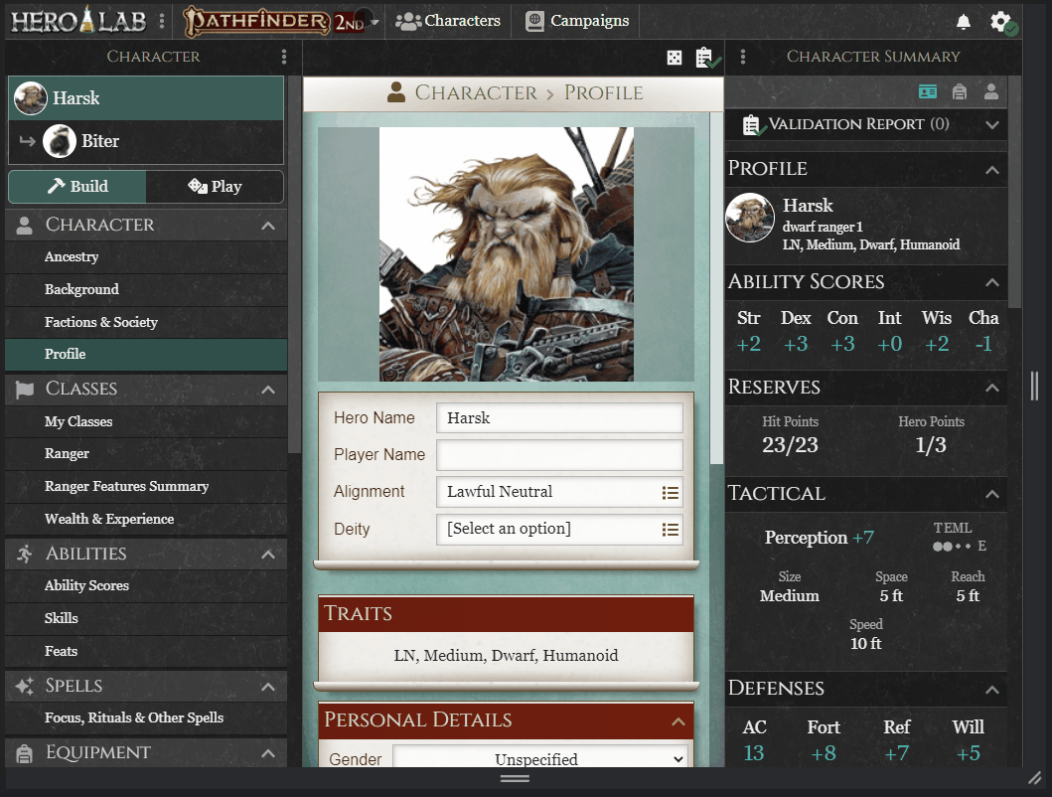Image resolution: width=1052 pixels, height=797 pixels.
Task: Collapse the Ability Scores summary section
Action: (992, 282)
